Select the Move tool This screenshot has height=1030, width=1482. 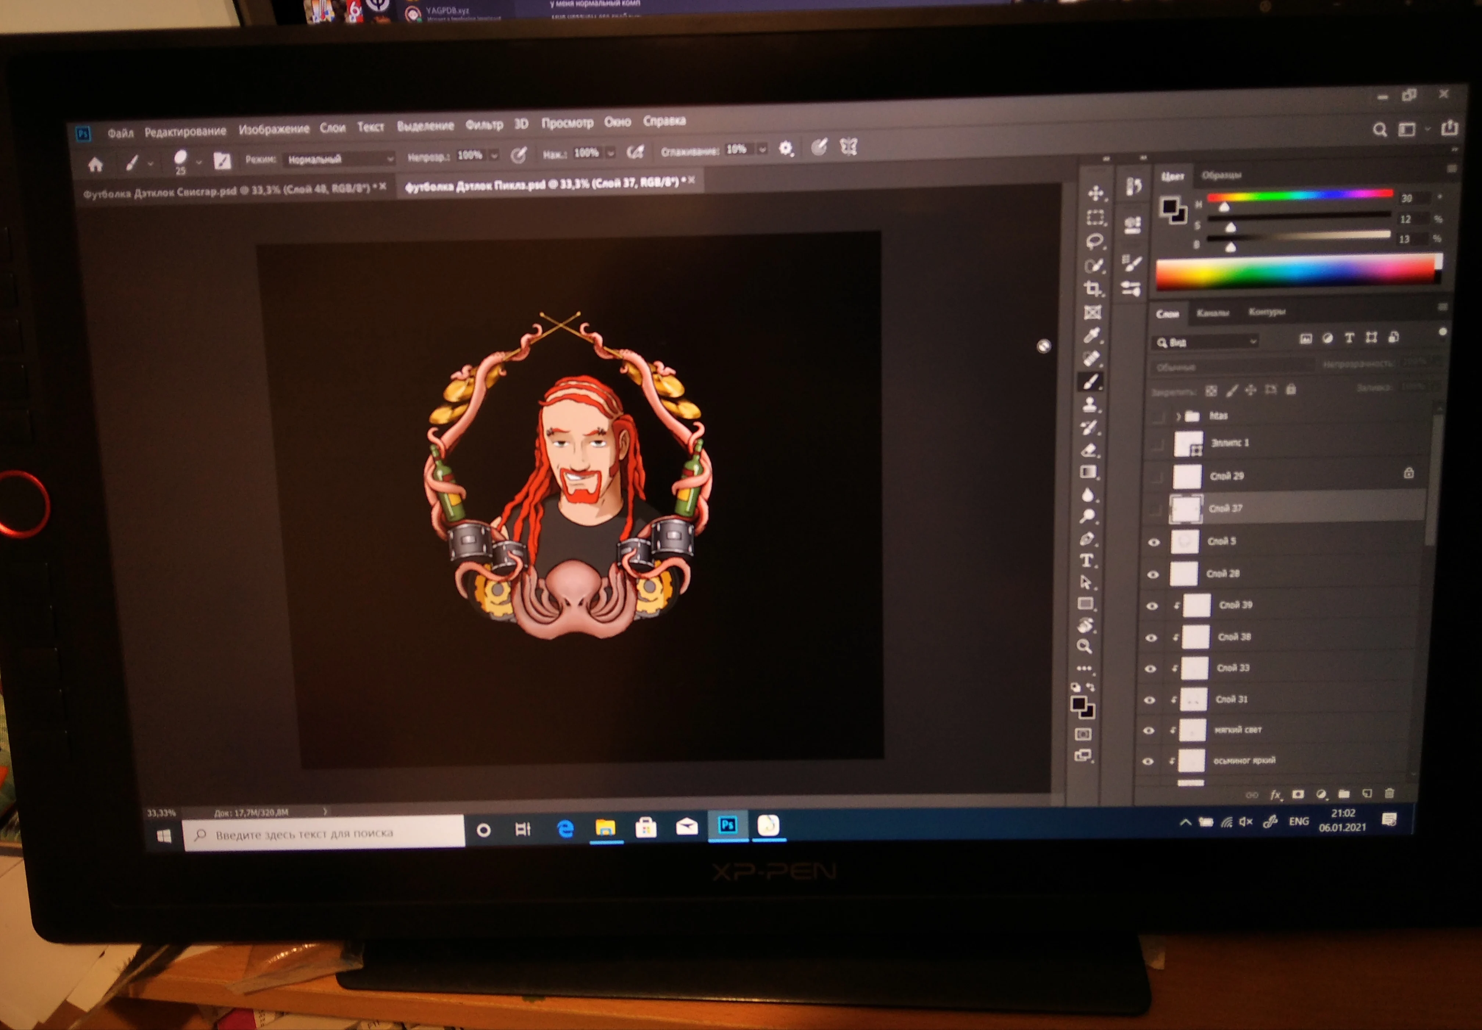(1095, 194)
